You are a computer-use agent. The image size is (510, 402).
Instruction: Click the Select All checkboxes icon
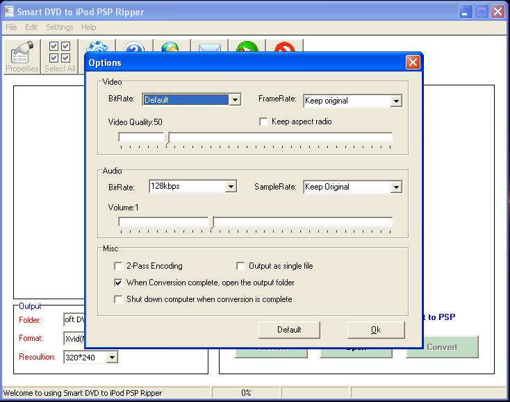coord(60,57)
